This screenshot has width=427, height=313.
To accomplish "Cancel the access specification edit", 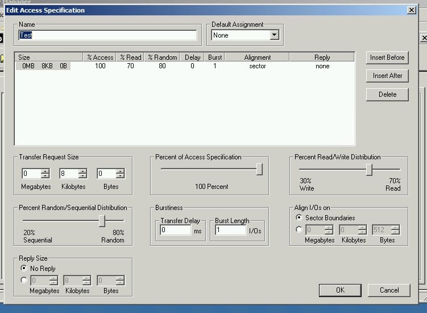I will click(x=389, y=290).
